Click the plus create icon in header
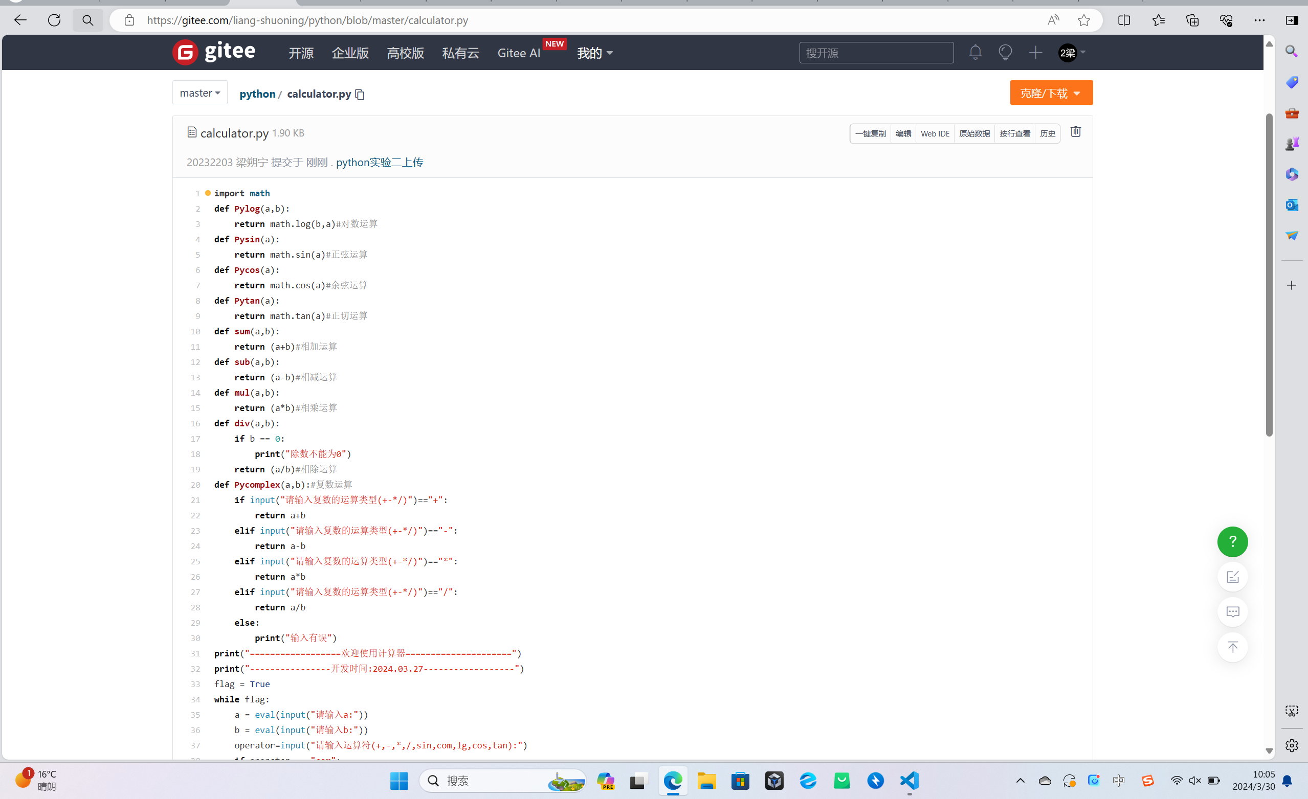 coord(1035,53)
